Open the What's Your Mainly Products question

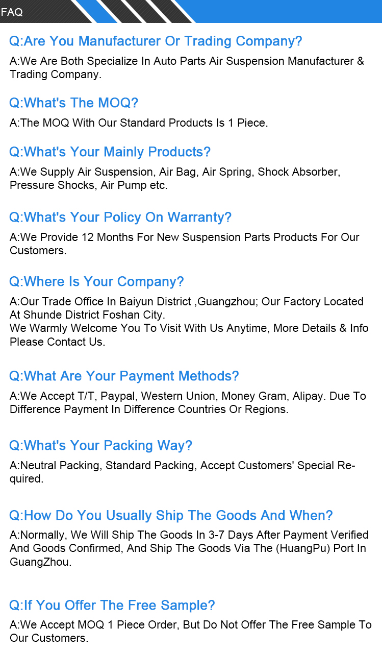110,152
